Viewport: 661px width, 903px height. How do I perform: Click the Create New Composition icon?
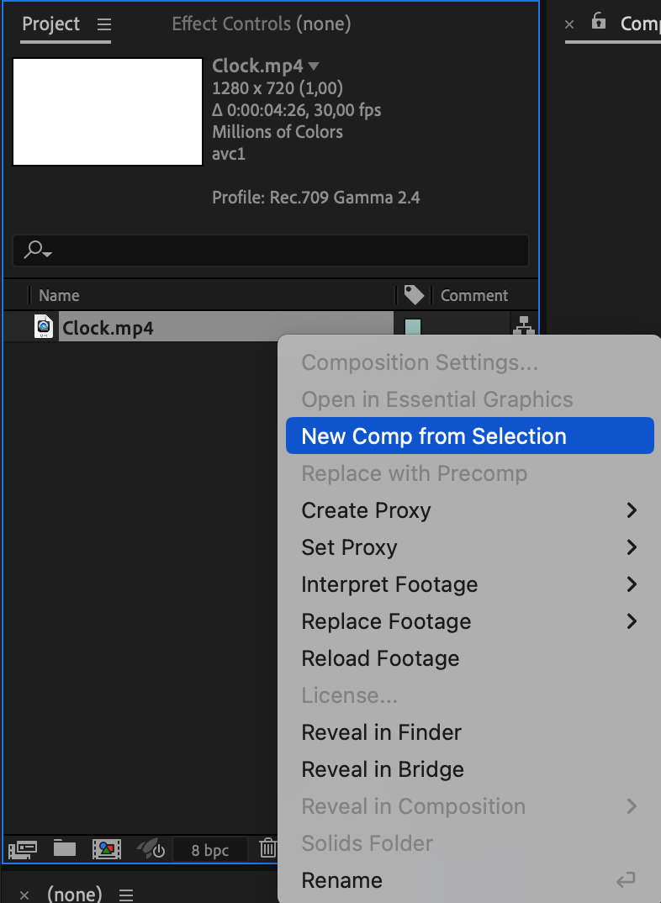point(107,849)
